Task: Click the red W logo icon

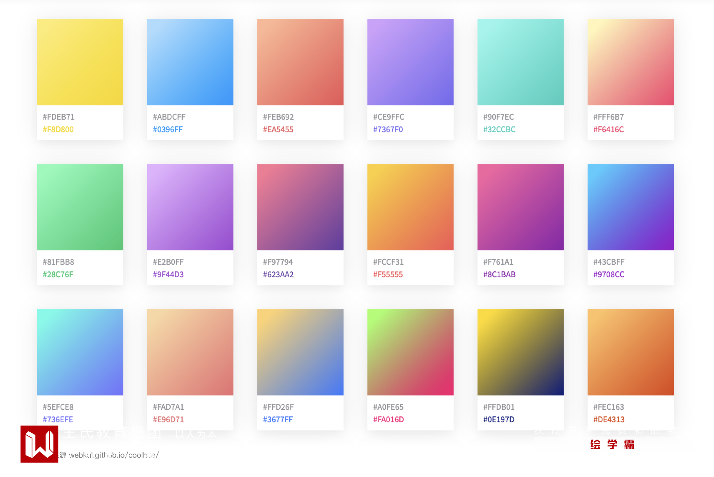Action: click(39, 444)
